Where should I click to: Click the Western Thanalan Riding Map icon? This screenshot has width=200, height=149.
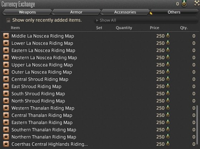(x=6, y=108)
